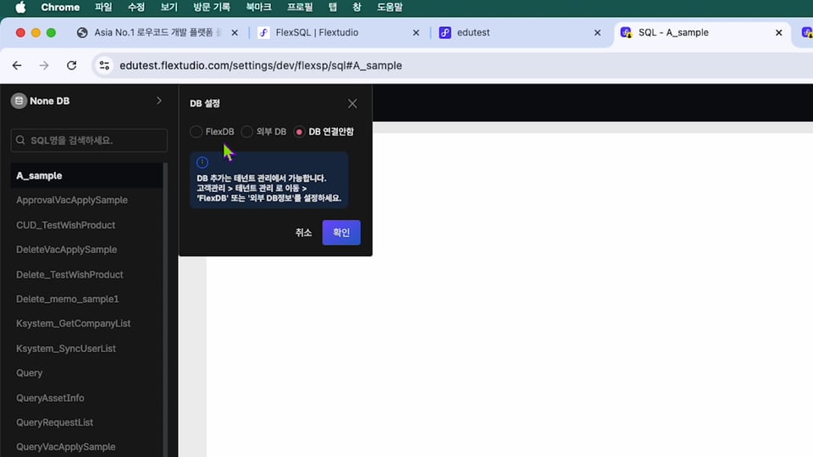Close the Asia No.1 로우코드 tab
The image size is (813, 457).
[x=235, y=33]
